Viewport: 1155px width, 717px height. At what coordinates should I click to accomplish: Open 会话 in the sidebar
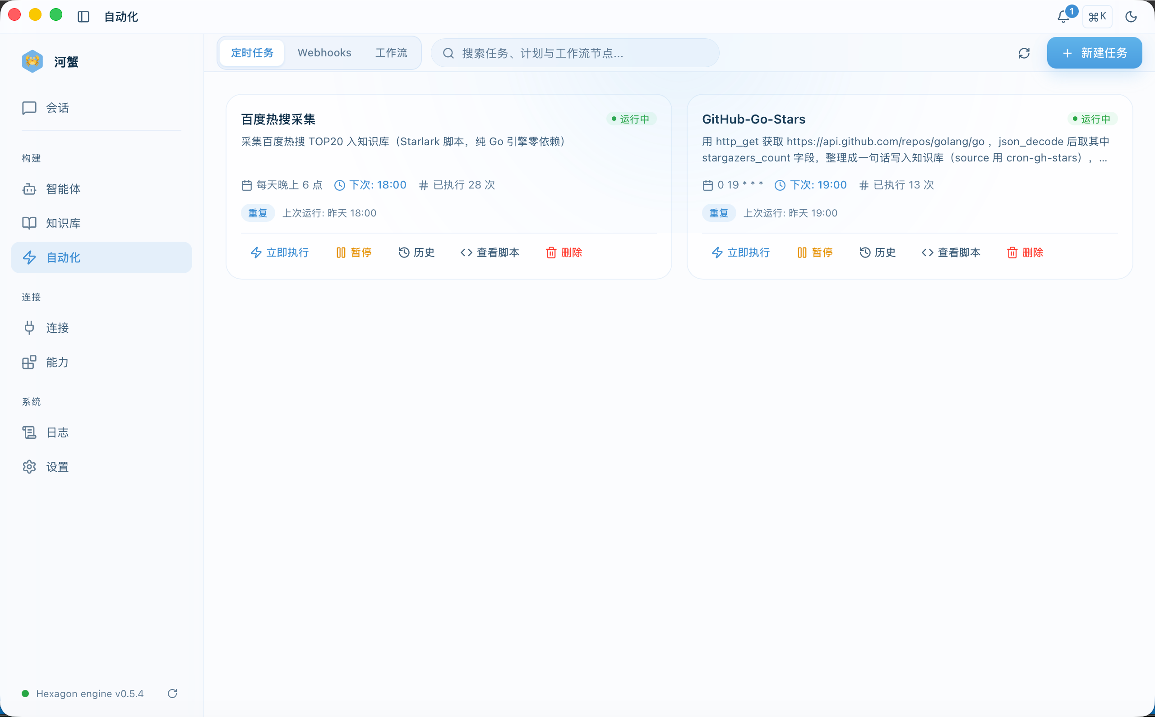101,108
